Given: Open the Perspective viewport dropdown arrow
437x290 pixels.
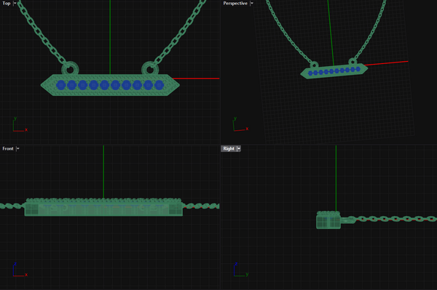Looking at the screenshot, I should coord(252,4).
